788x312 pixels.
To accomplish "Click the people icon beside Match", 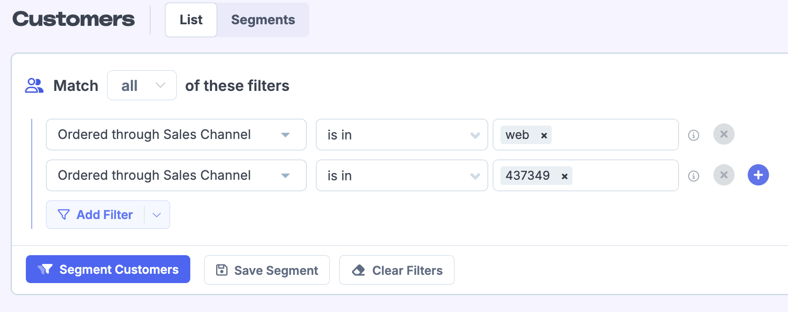I will [35, 86].
